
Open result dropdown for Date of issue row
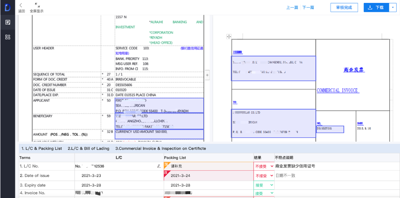[264, 175]
